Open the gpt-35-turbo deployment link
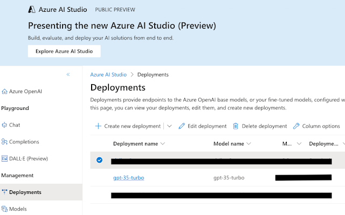345x215 pixels. coord(128,178)
